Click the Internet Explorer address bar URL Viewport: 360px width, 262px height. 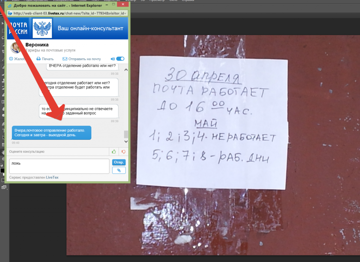70,13
